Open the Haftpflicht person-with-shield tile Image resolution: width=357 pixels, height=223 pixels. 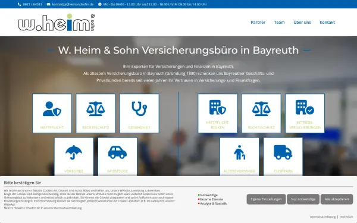(52, 114)
